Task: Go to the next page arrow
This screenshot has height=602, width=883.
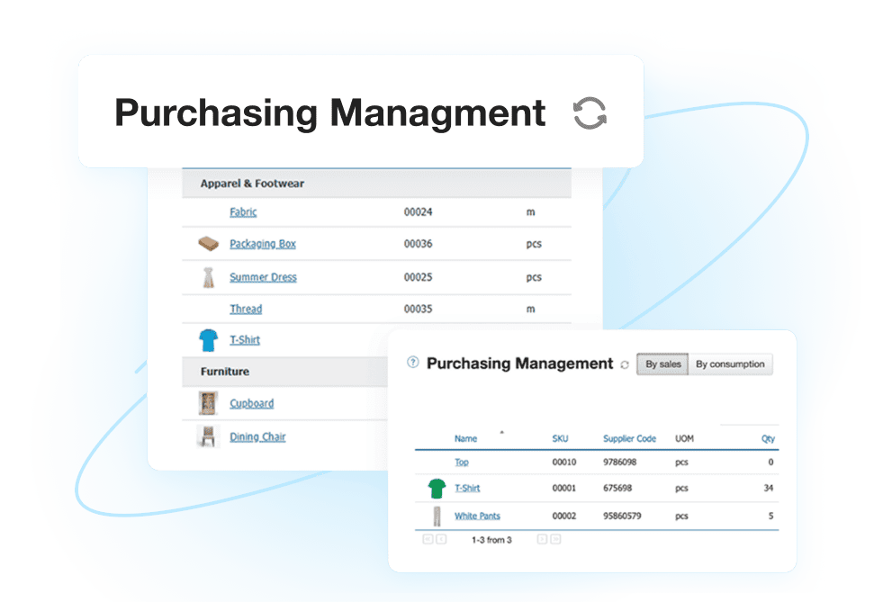Action: pyautogui.click(x=542, y=540)
